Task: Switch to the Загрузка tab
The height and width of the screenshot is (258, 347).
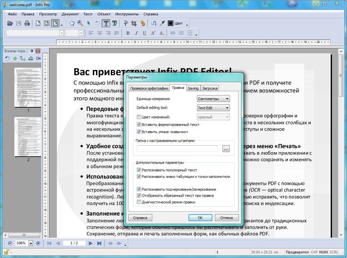Action: 210,88
